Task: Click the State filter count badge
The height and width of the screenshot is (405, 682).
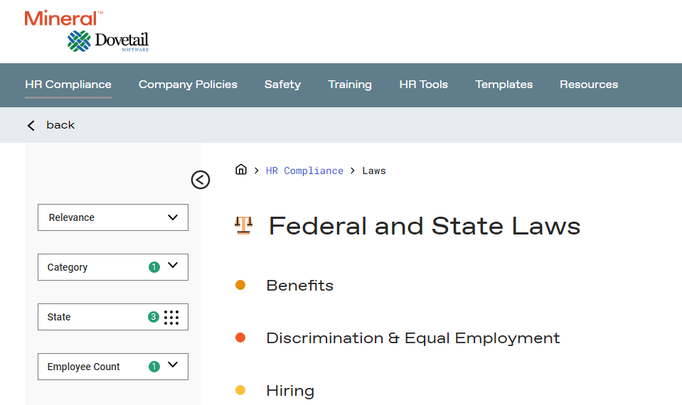Action: click(x=154, y=317)
